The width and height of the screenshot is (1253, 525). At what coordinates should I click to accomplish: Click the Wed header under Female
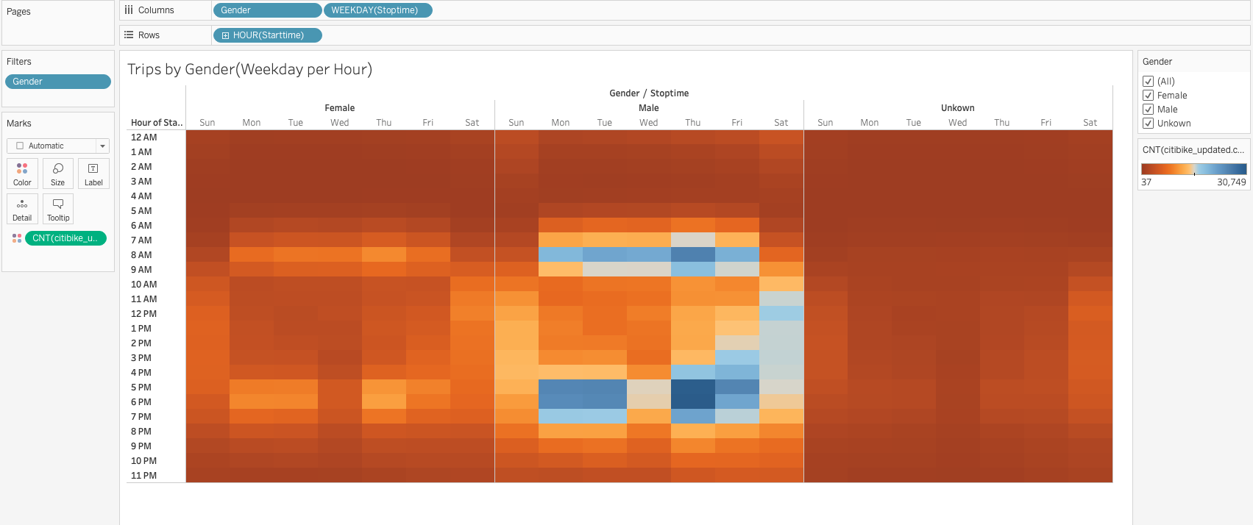(x=340, y=123)
